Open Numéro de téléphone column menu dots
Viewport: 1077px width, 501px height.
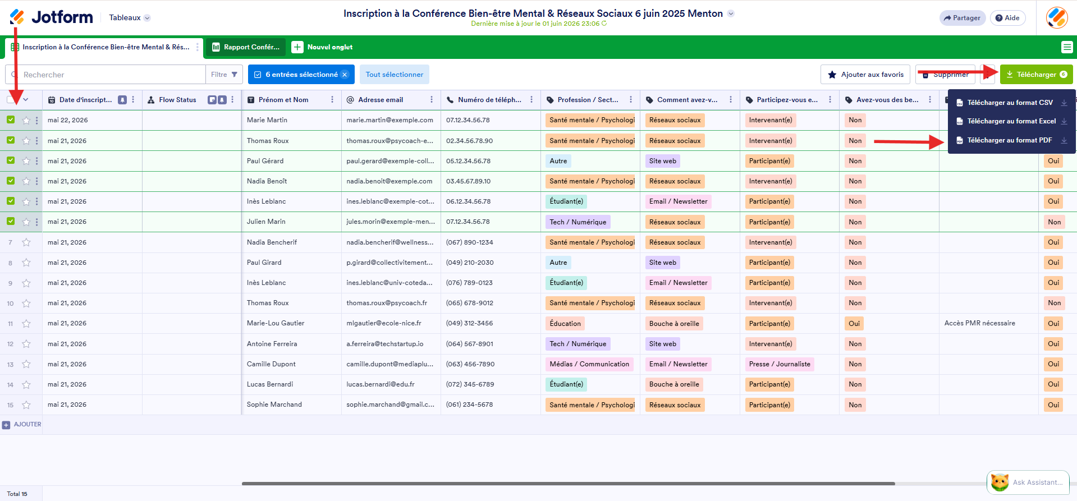531,100
